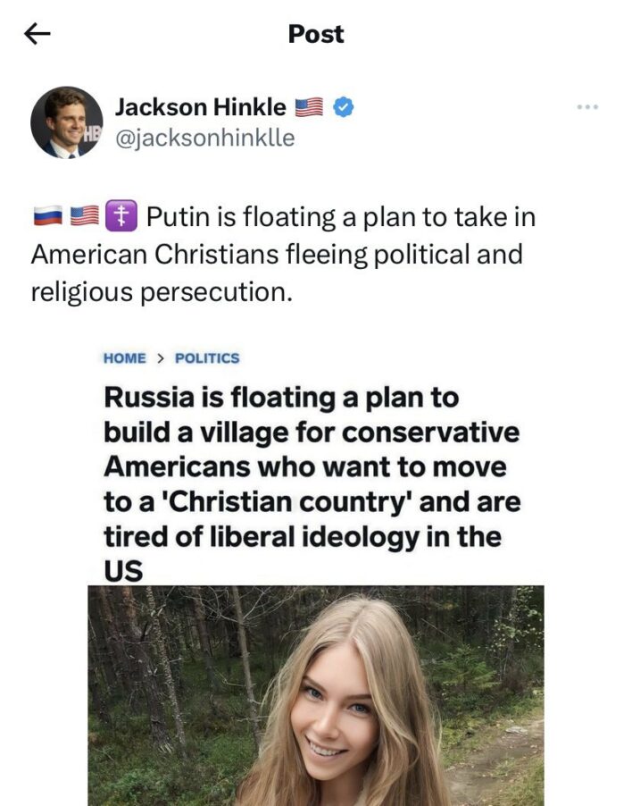The height and width of the screenshot is (806, 632).
Task: Click 'Russia is floating a plan to' headline line
Action: point(281,398)
